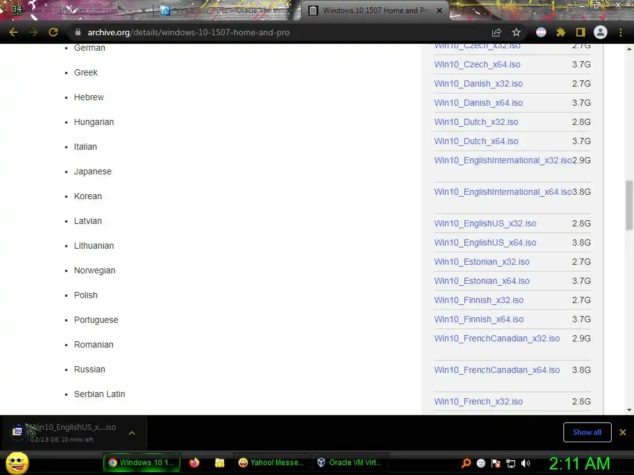Download Win10_FrenchCanadian_x64.iso
This screenshot has width=634, height=475.
497,370
